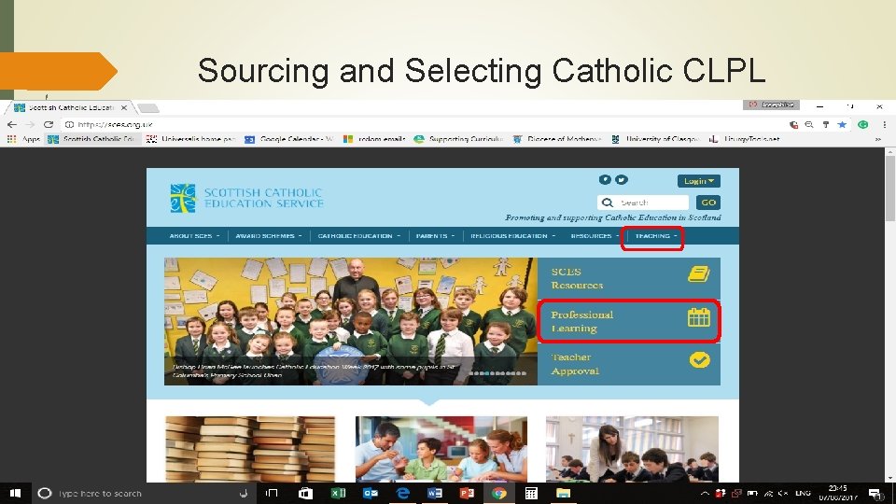Launch Excel from the taskbar

click(338, 493)
